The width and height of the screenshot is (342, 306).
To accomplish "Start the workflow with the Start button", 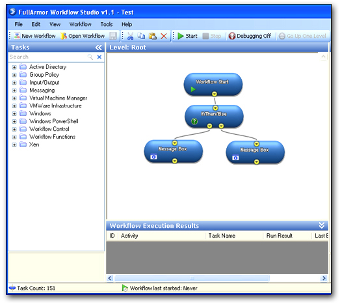I will (187, 36).
